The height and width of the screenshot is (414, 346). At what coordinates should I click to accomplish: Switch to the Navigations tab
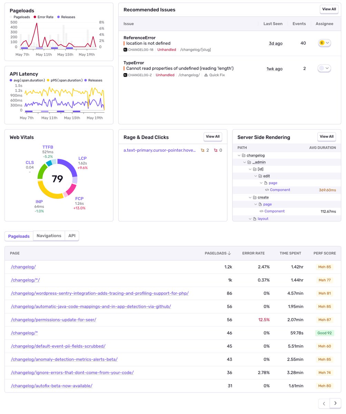click(49, 236)
